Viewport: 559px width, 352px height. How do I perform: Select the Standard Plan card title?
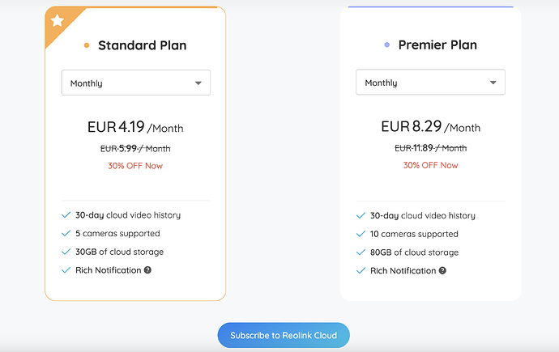[x=142, y=45]
